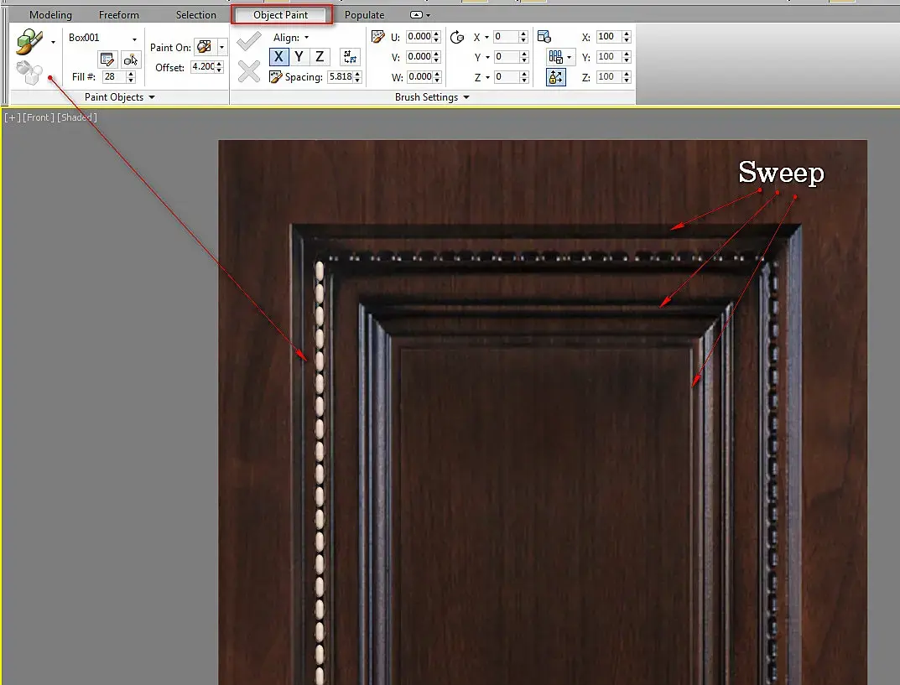Adjust the scatter U spinner
Viewport: 900px width, 685px height.
[x=436, y=37]
